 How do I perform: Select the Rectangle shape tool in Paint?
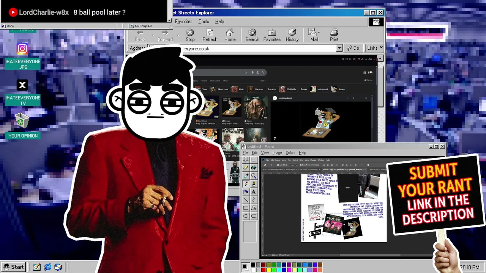(x=246, y=208)
